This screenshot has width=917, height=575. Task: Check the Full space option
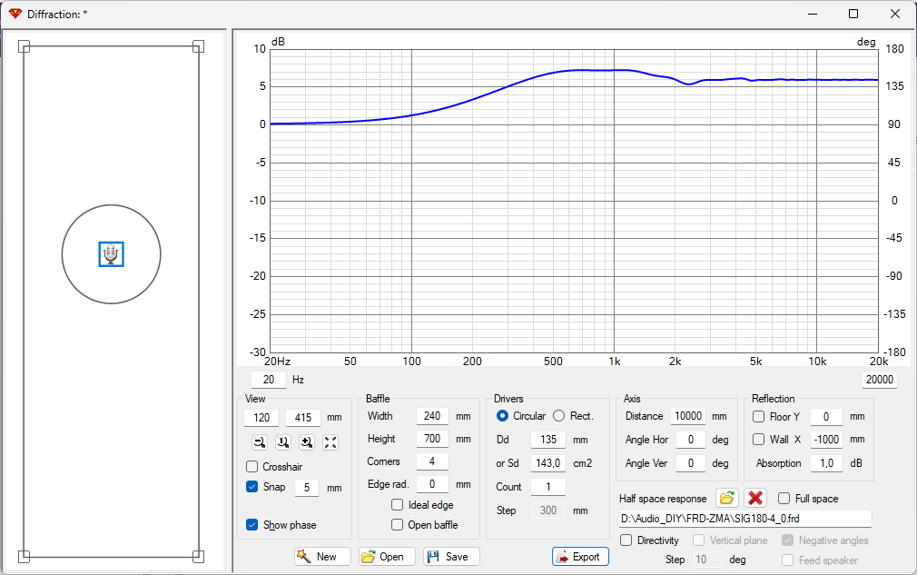click(x=784, y=499)
